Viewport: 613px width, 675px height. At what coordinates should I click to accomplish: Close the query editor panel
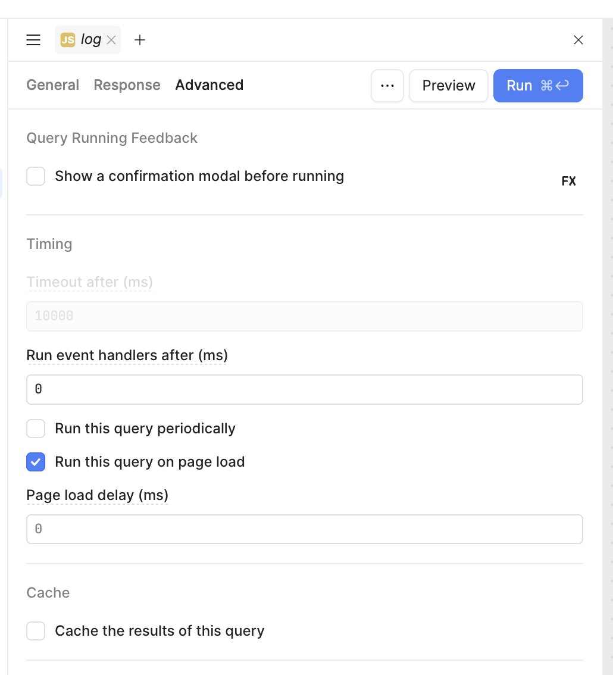[x=578, y=40]
